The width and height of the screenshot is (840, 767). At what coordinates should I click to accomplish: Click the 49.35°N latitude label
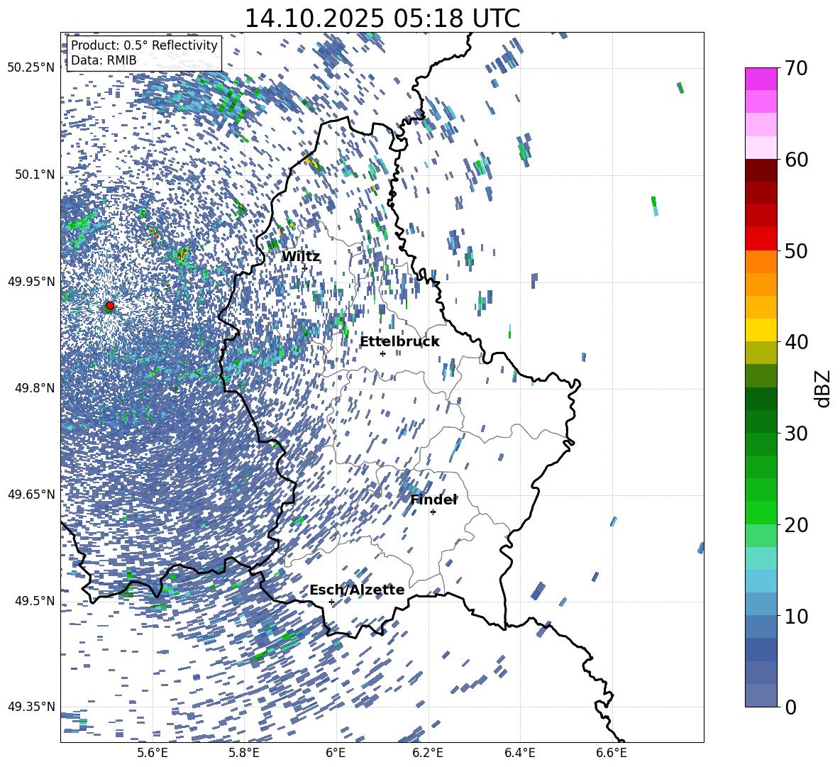coord(31,707)
